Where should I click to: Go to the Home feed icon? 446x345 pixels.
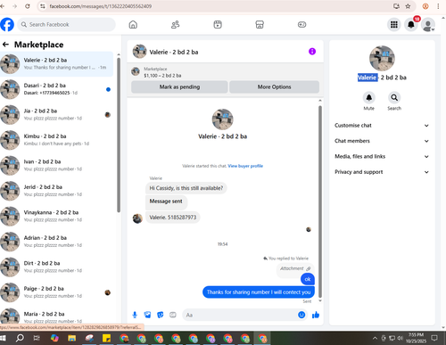(133, 24)
